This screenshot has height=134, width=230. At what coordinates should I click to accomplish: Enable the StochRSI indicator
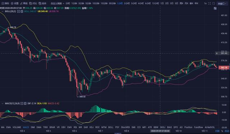125,127
